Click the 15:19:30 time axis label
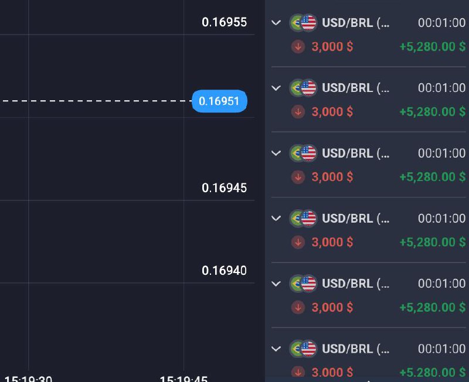Screen dimensions: 469x382 28,378
